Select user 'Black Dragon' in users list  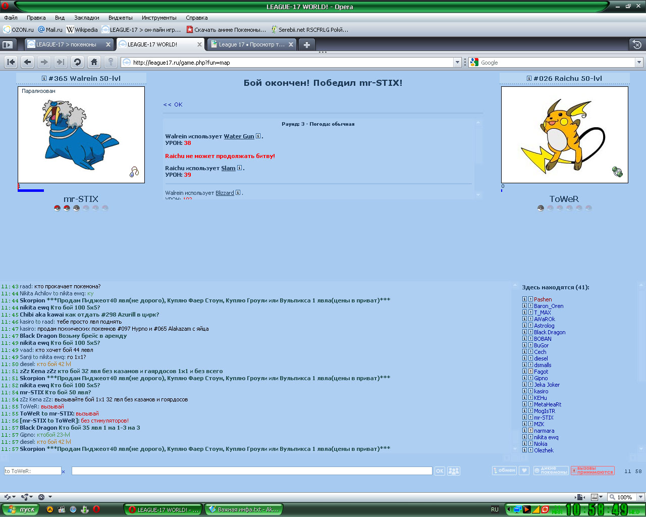550,332
